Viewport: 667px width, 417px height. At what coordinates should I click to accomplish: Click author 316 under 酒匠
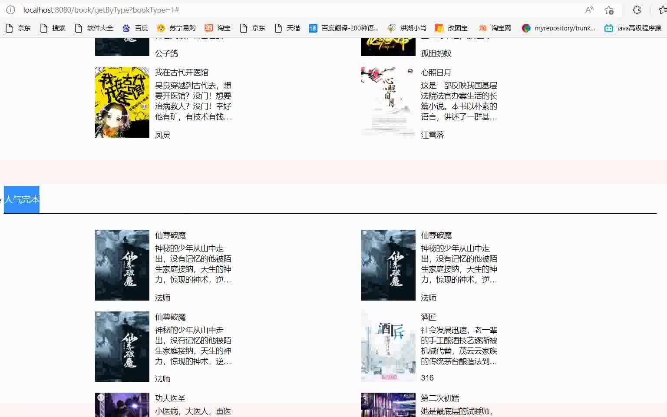coord(427,378)
